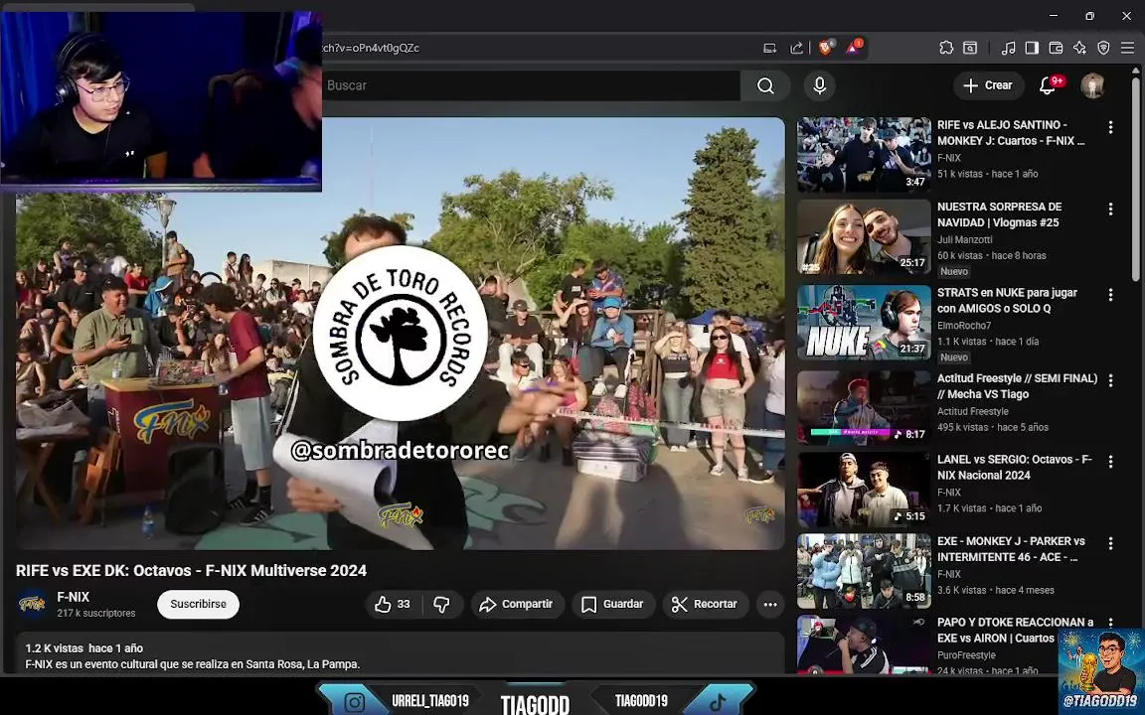Screen dimensions: 1145x715
Task: Click the Instagram icon in stream overlay
Action: pos(355,702)
